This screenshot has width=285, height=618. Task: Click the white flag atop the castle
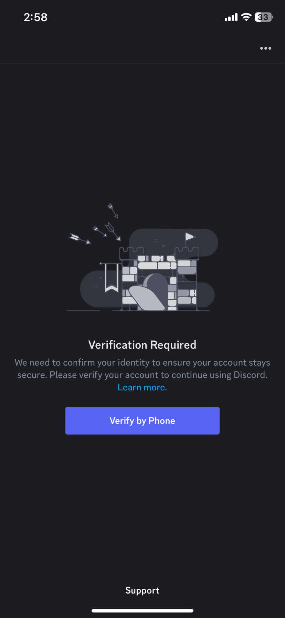point(189,237)
